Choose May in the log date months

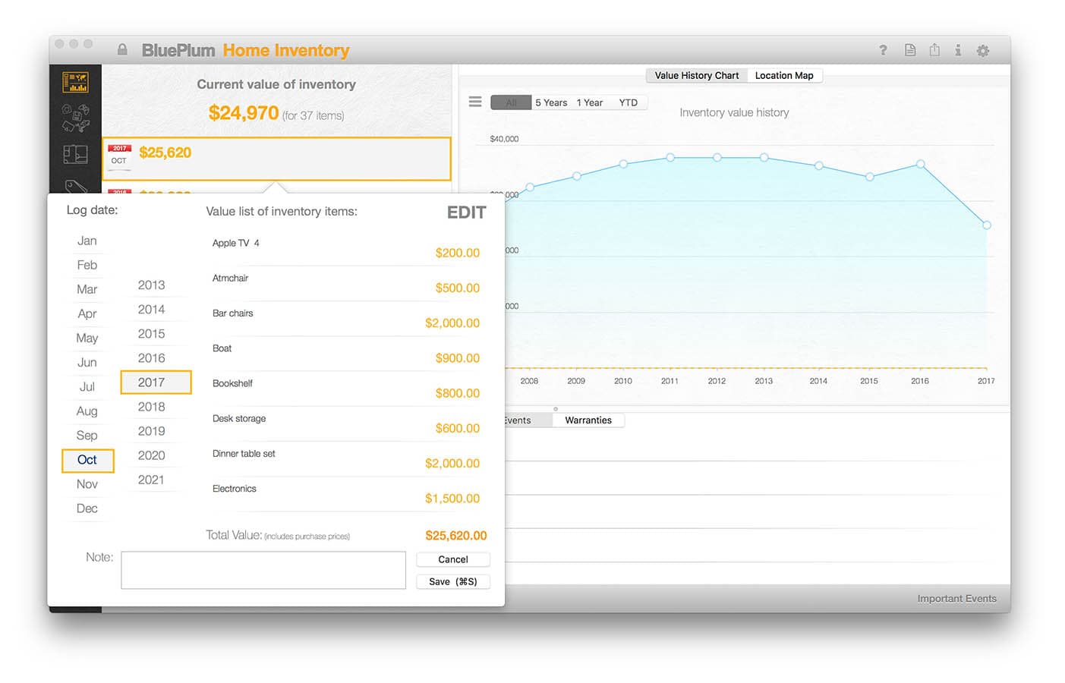pyautogui.click(x=87, y=338)
